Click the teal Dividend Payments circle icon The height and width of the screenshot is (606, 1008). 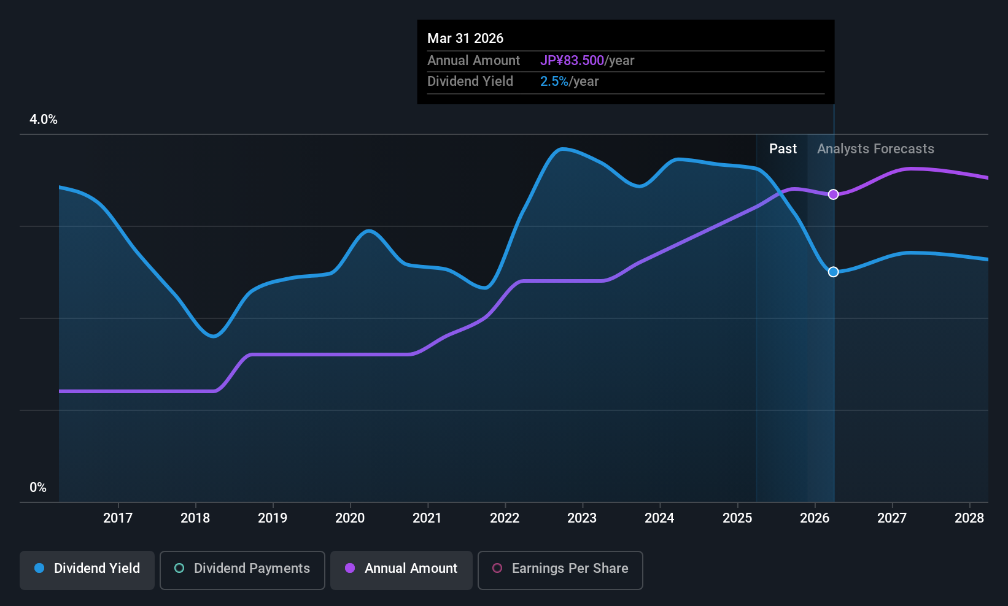click(179, 569)
